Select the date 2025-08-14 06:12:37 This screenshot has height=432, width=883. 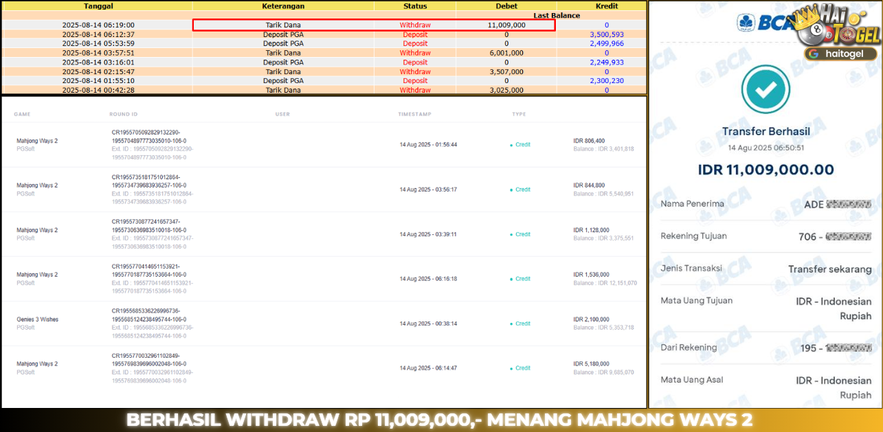pyautogui.click(x=98, y=34)
